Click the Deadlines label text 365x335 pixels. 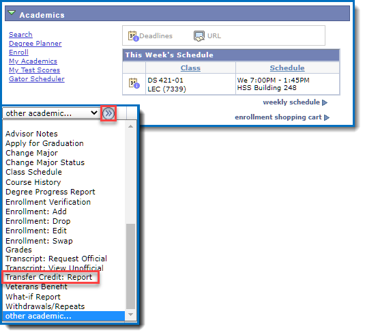[156, 36]
